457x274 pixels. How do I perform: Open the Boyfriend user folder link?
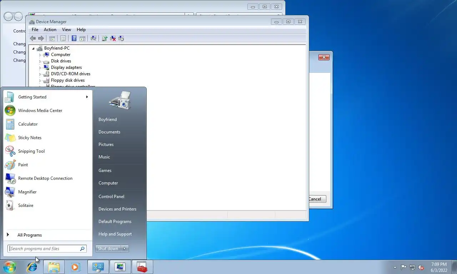click(107, 120)
